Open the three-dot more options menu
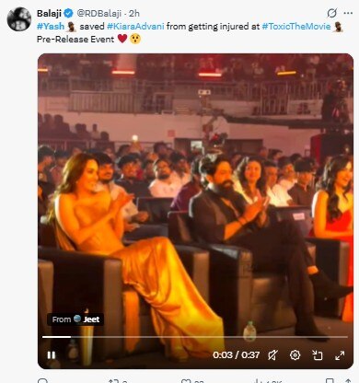The width and height of the screenshot is (359, 383). [x=348, y=13]
